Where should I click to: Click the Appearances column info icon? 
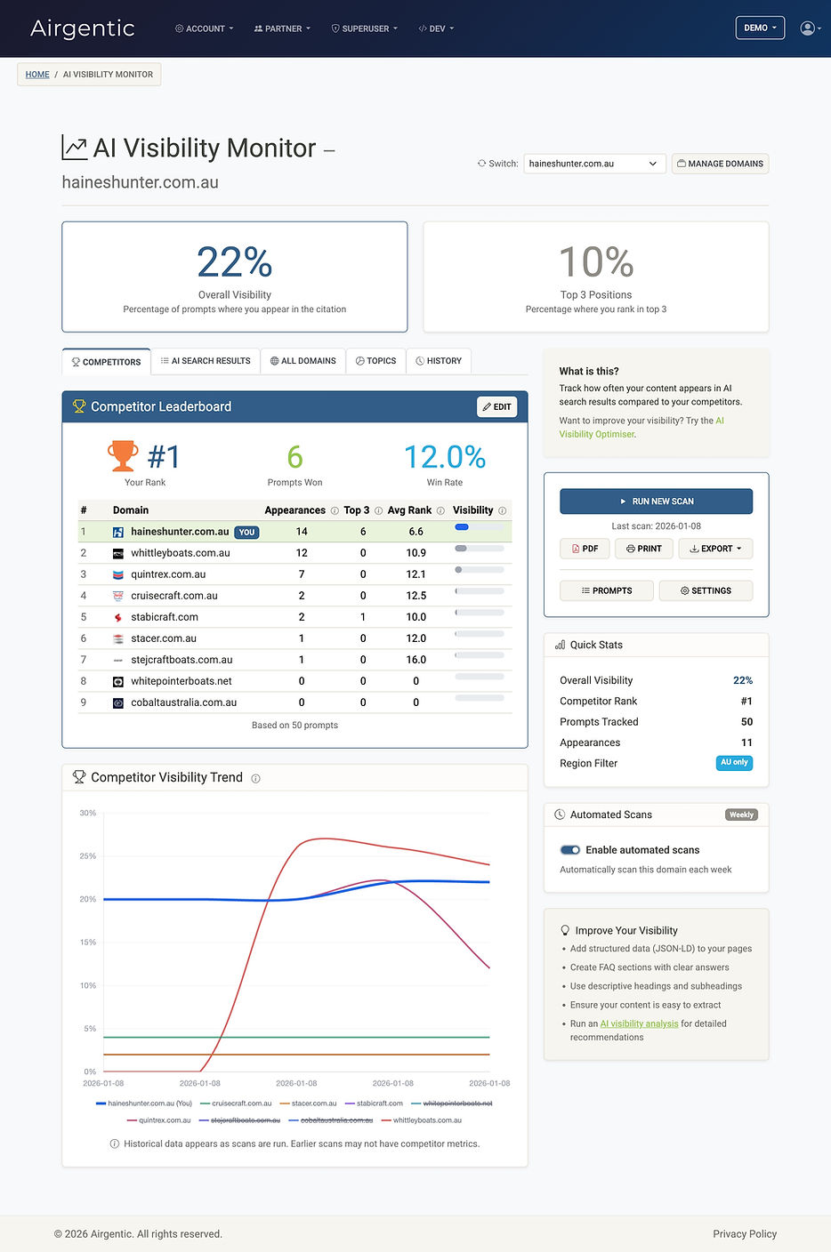coord(335,511)
